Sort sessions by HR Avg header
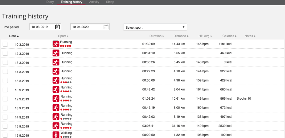This screenshot has height=138, width=285. (x=205, y=36)
